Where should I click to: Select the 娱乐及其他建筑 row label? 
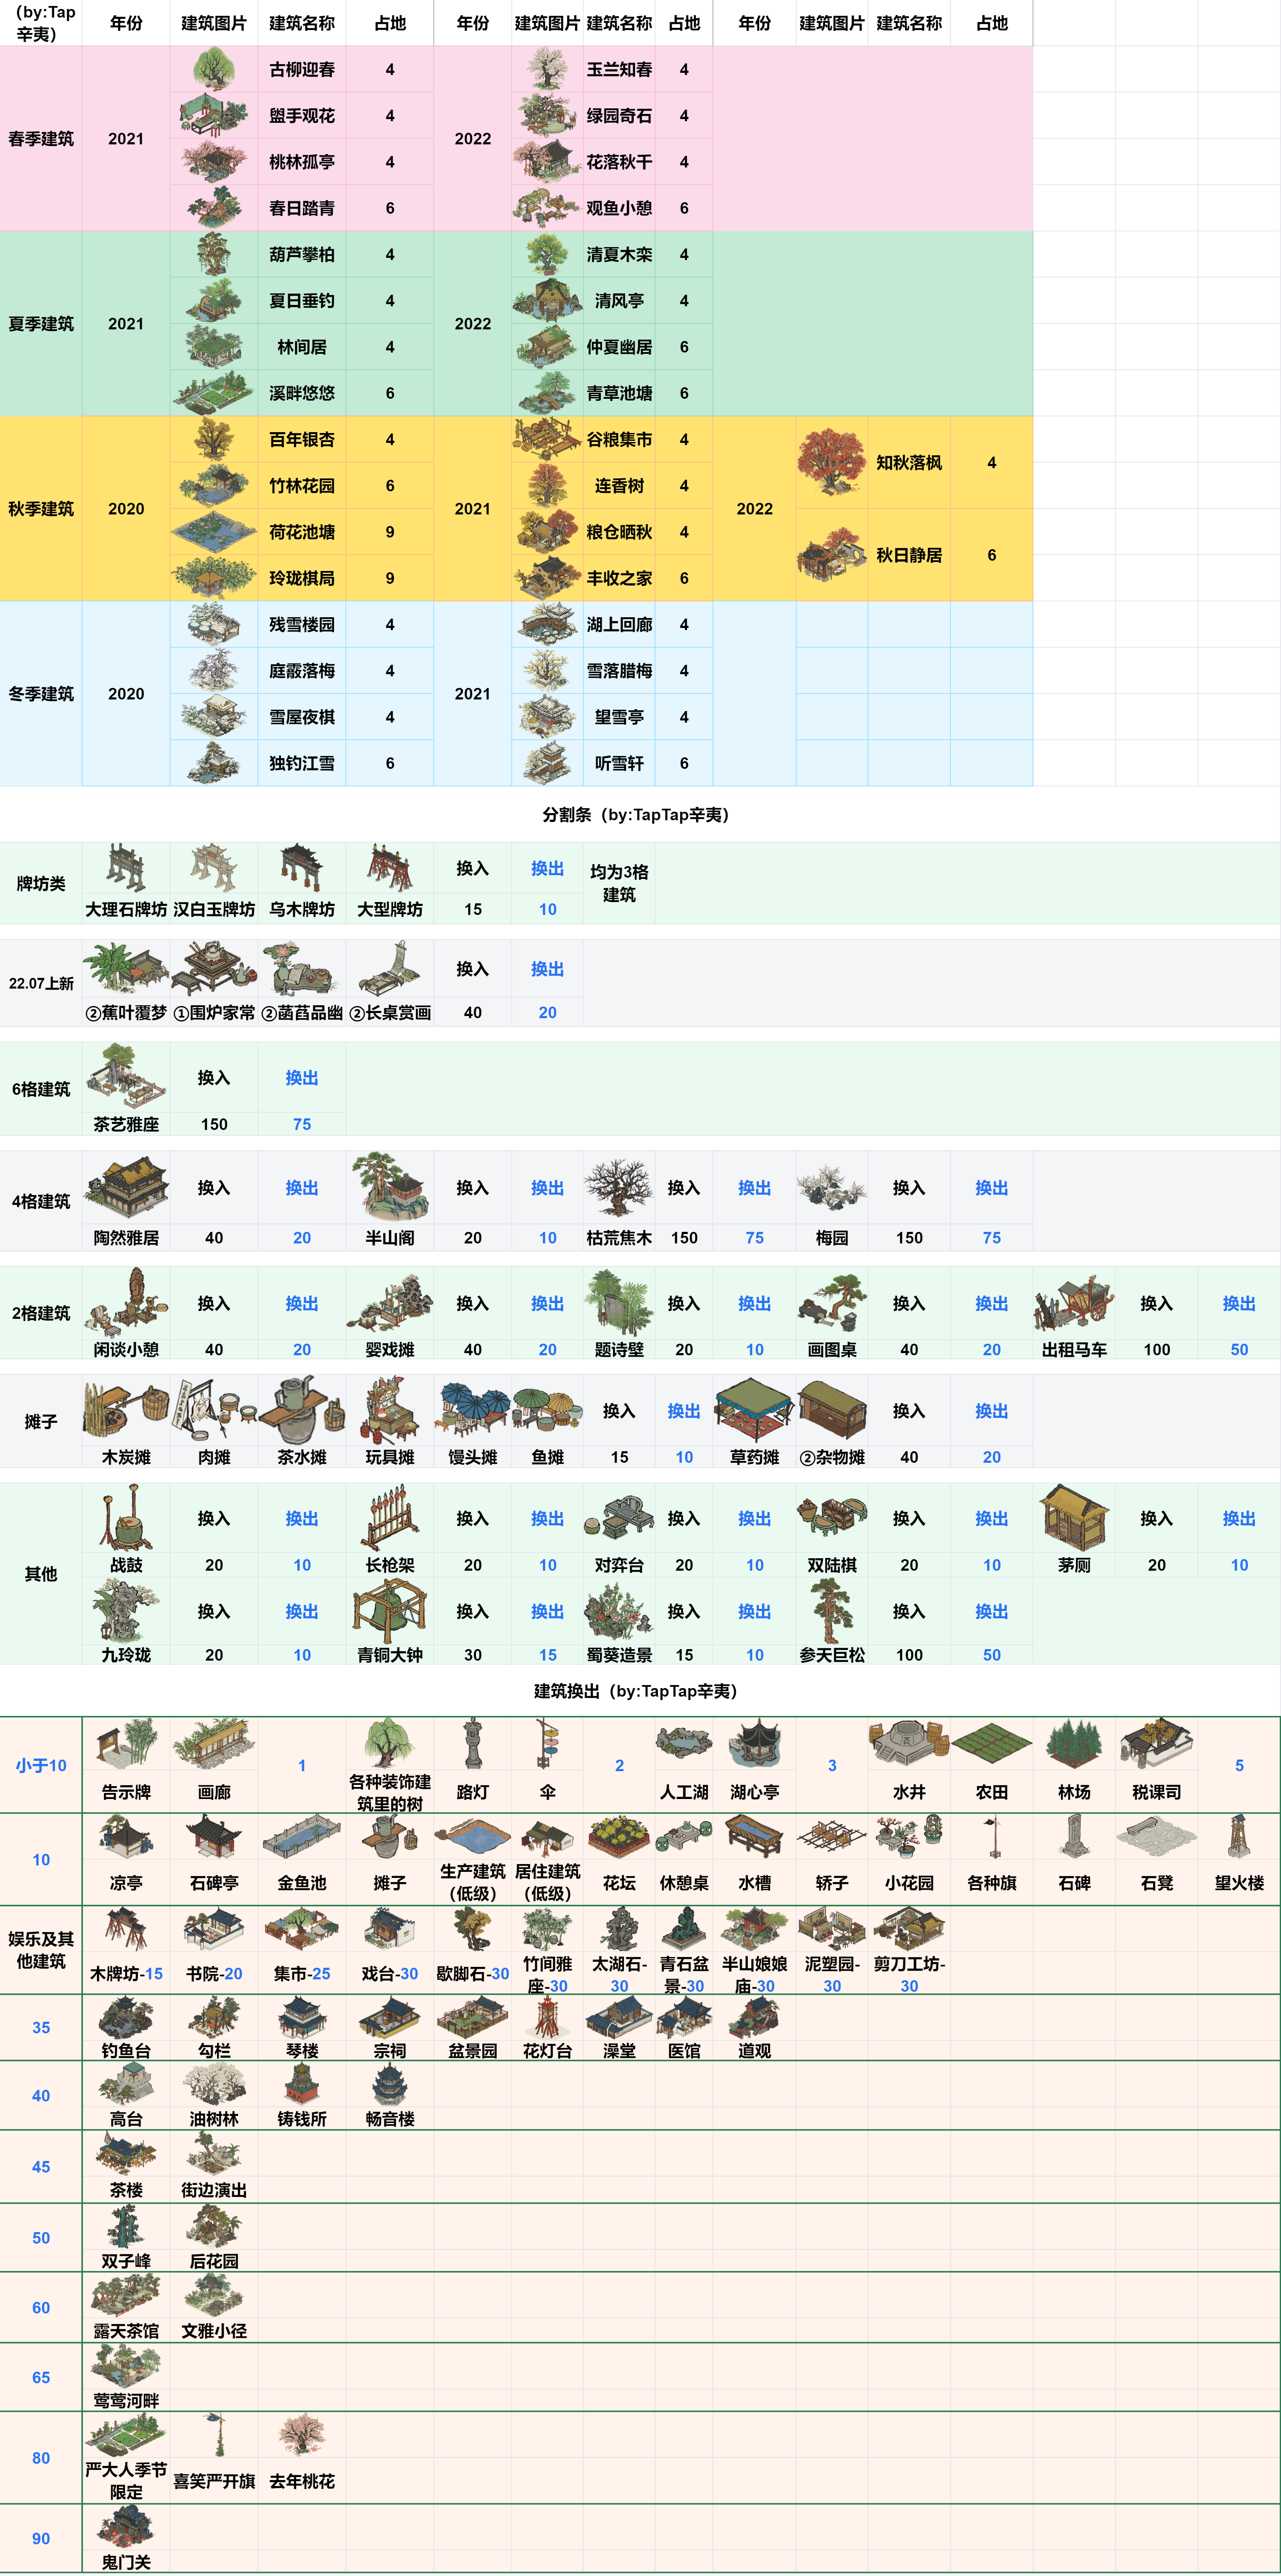tap(41, 1949)
